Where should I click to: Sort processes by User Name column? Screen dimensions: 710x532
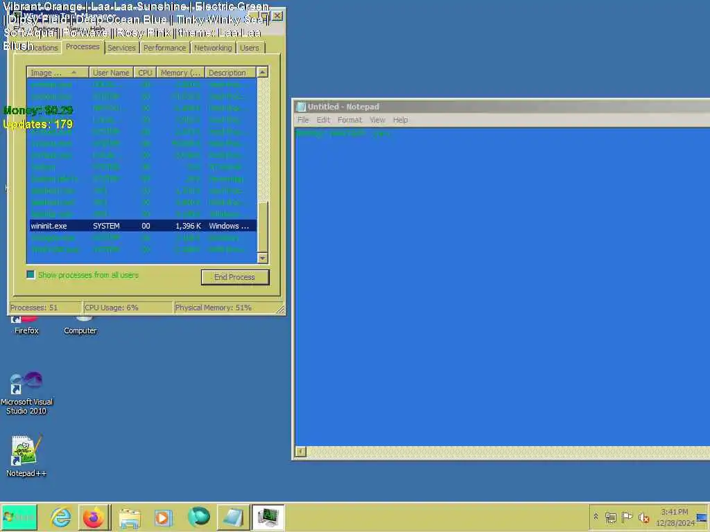point(111,72)
